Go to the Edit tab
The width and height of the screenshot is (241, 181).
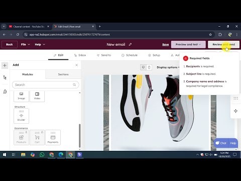[58, 55]
